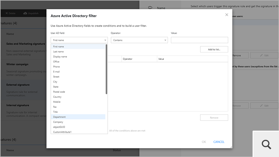Choose Office from the field list
Viewport: 279px width, 157px height.
click(x=78, y=62)
